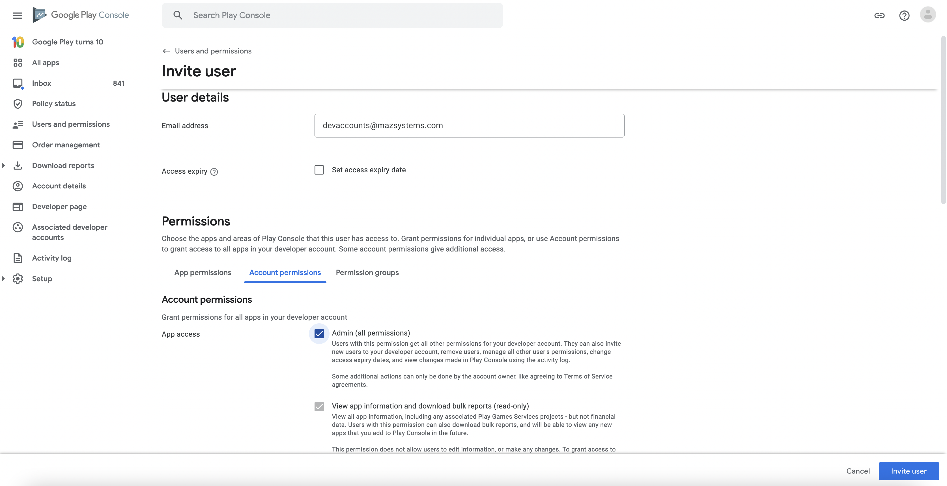Viewport: 947px width, 486px height.
Task: Switch to Permission groups tab
Action: click(367, 272)
